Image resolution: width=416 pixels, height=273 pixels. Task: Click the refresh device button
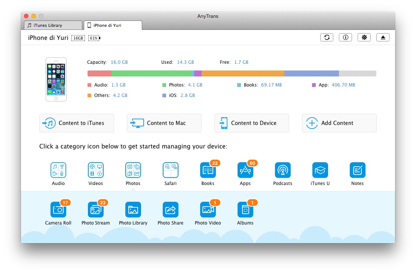[327, 37]
